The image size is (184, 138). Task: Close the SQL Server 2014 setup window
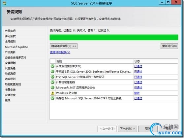[176, 2]
